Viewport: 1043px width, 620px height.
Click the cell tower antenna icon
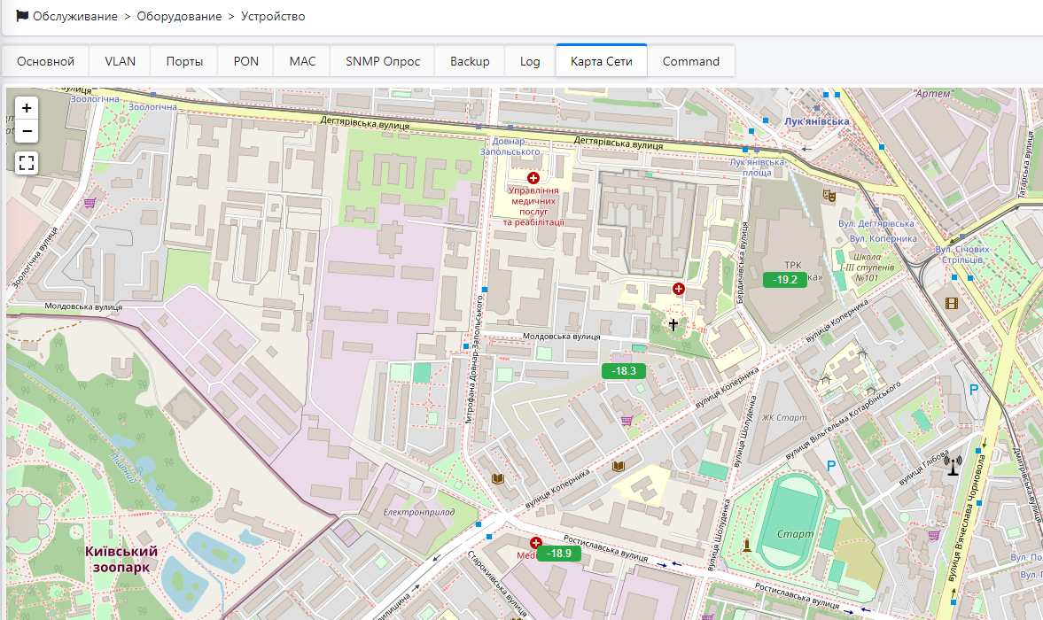(x=953, y=464)
